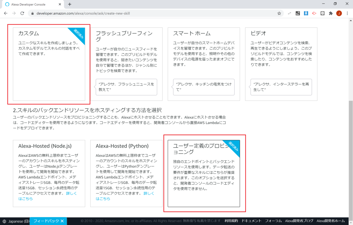The height and width of the screenshot is (225, 353).
Task: Click the blue download arrow extension icon
Action: click(306, 13)
